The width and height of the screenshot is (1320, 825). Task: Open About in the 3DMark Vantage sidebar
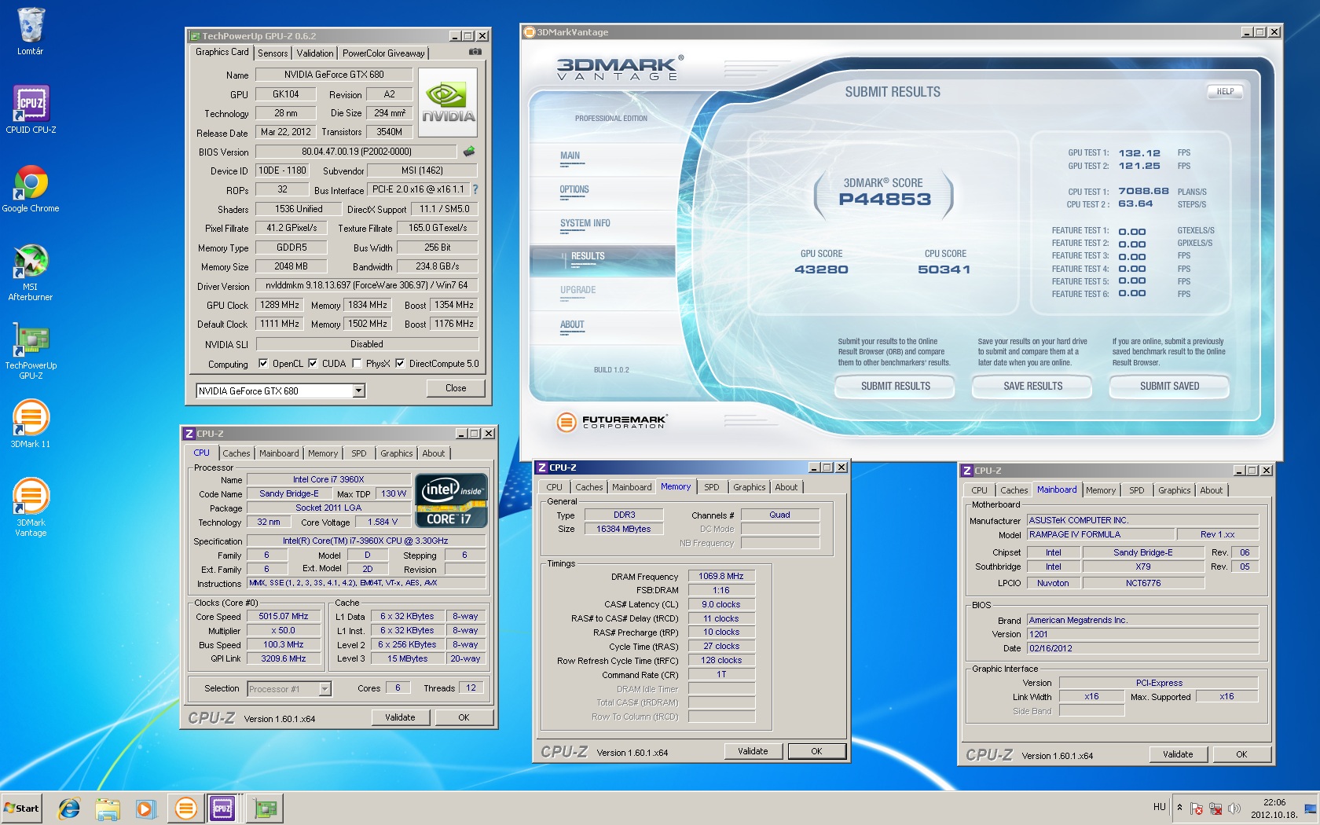[572, 324]
